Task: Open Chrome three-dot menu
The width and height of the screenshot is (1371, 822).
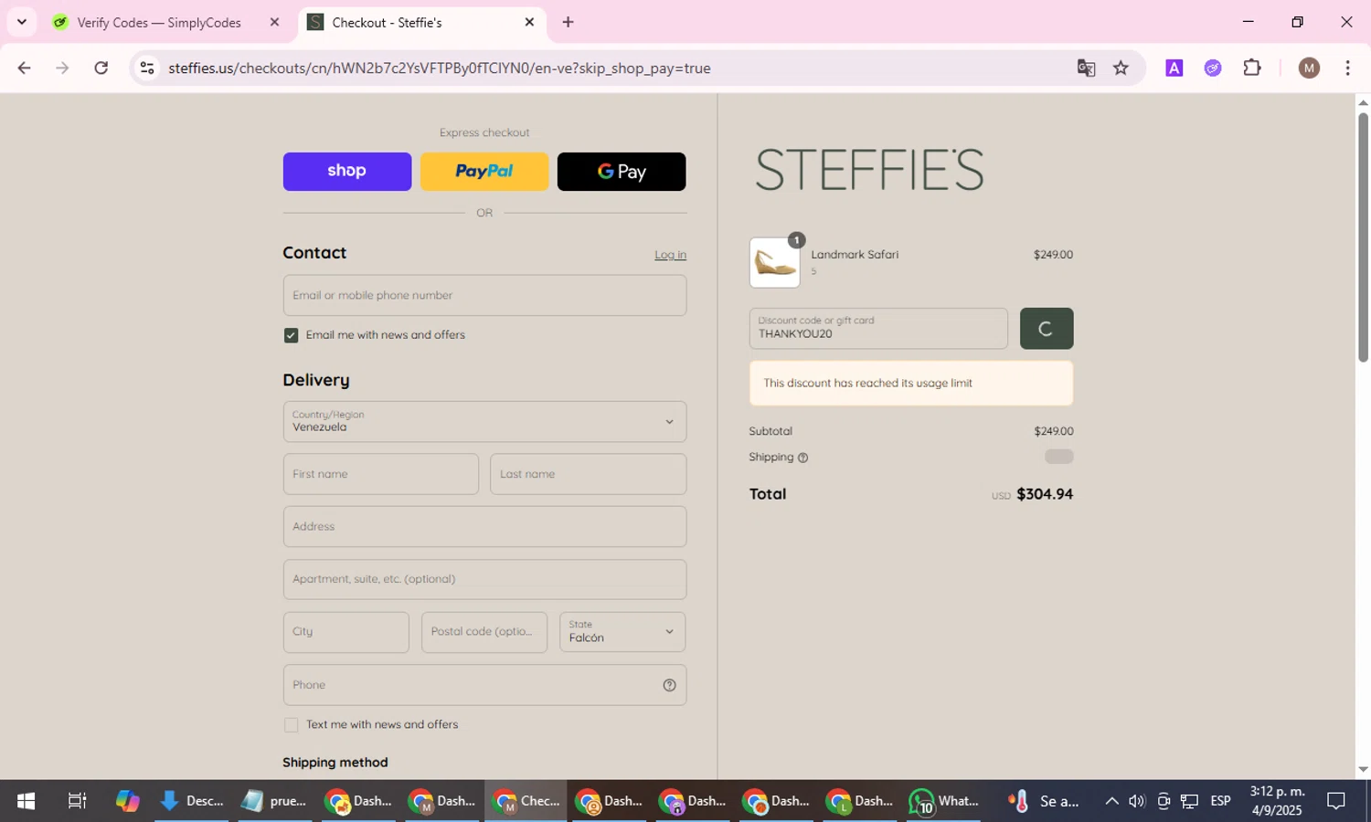Action: point(1347,68)
